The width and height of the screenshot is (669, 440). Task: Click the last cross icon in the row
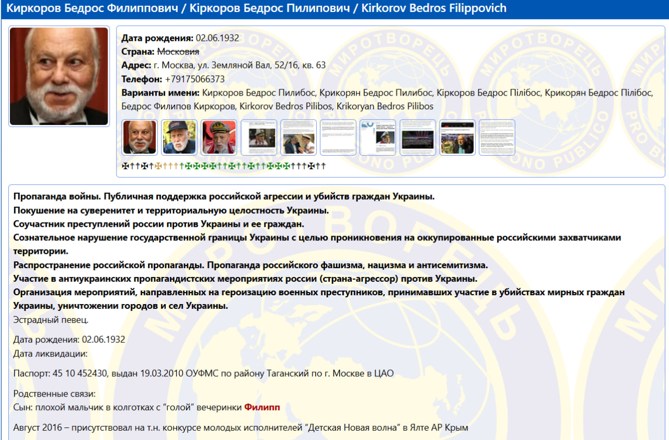point(324,166)
